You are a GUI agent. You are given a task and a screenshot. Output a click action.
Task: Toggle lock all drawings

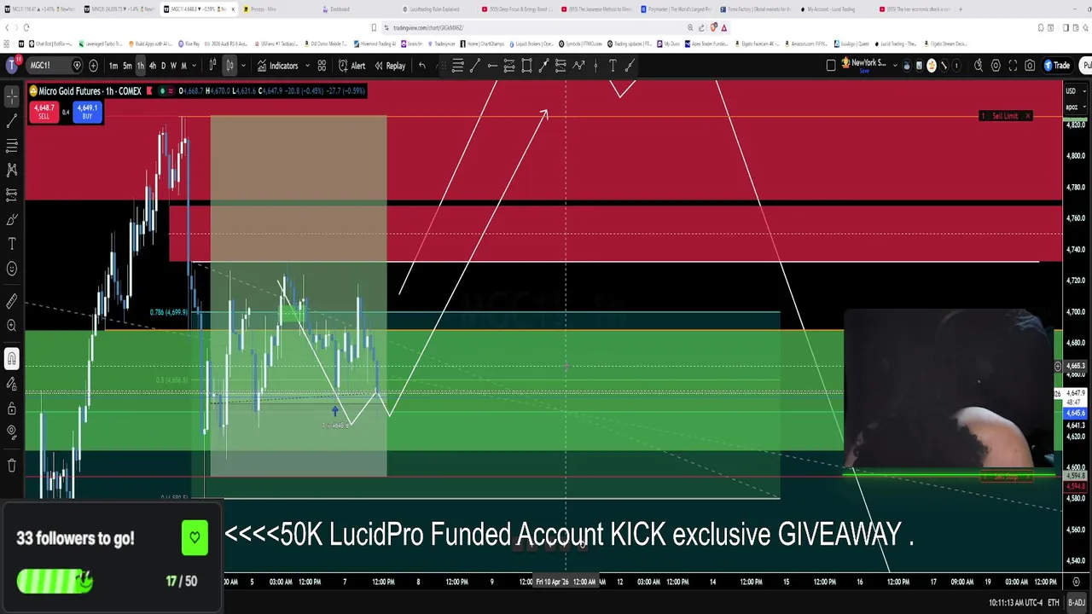pyautogui.click(x=12, y=408)
